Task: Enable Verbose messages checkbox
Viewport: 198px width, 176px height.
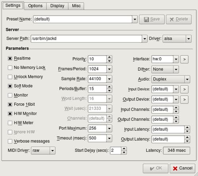Action: (x=10, y=141)
